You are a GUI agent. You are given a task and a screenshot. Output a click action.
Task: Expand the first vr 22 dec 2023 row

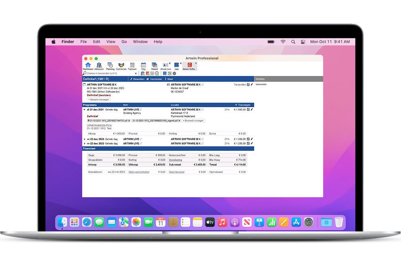tap(85, 139)
